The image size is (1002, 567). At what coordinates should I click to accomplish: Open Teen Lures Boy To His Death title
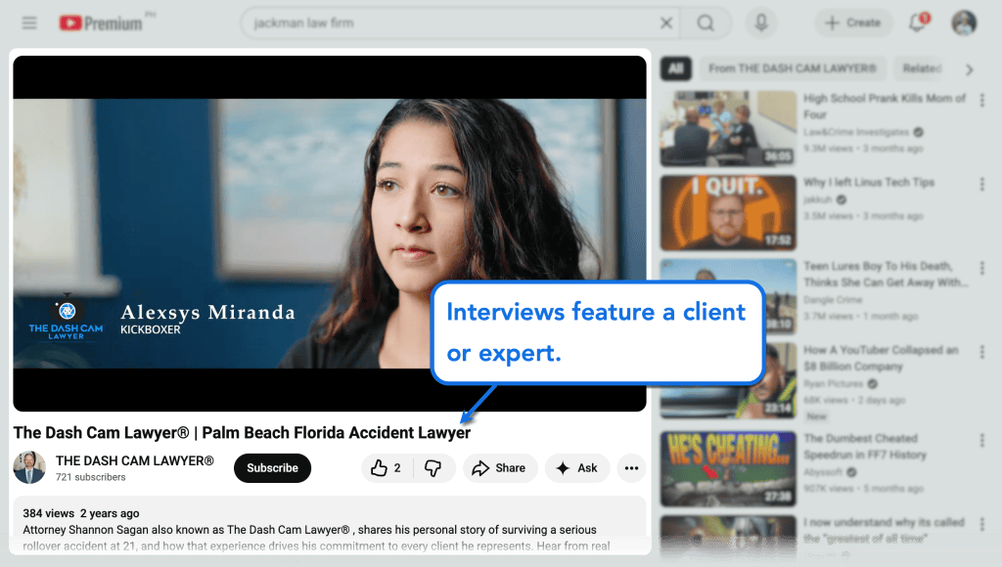point(885,274)
